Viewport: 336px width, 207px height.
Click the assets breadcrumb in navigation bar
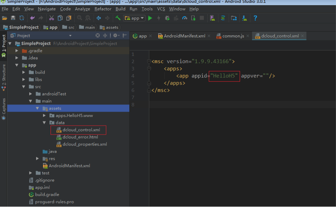point(109,28)
